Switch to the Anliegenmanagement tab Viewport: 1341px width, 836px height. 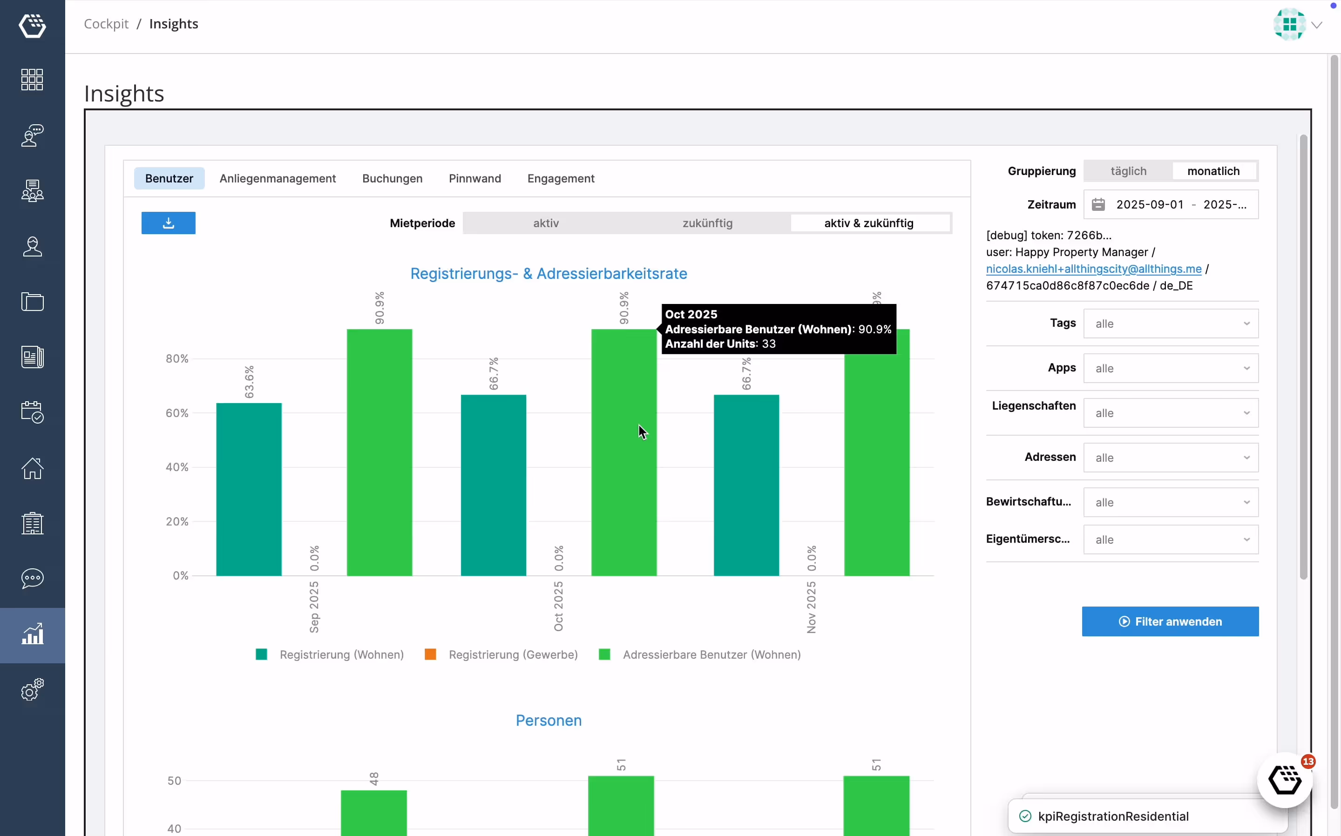click(x=277, y=178)
